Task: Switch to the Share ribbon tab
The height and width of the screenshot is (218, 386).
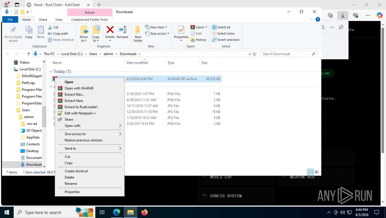Action: point(43,20)
